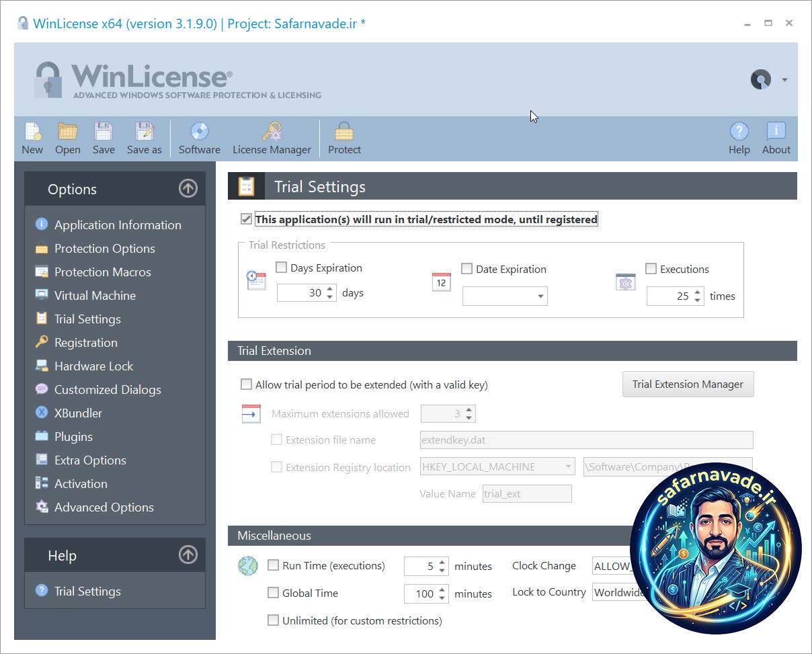Click the Save as toolbar icon

coord(145,132)
